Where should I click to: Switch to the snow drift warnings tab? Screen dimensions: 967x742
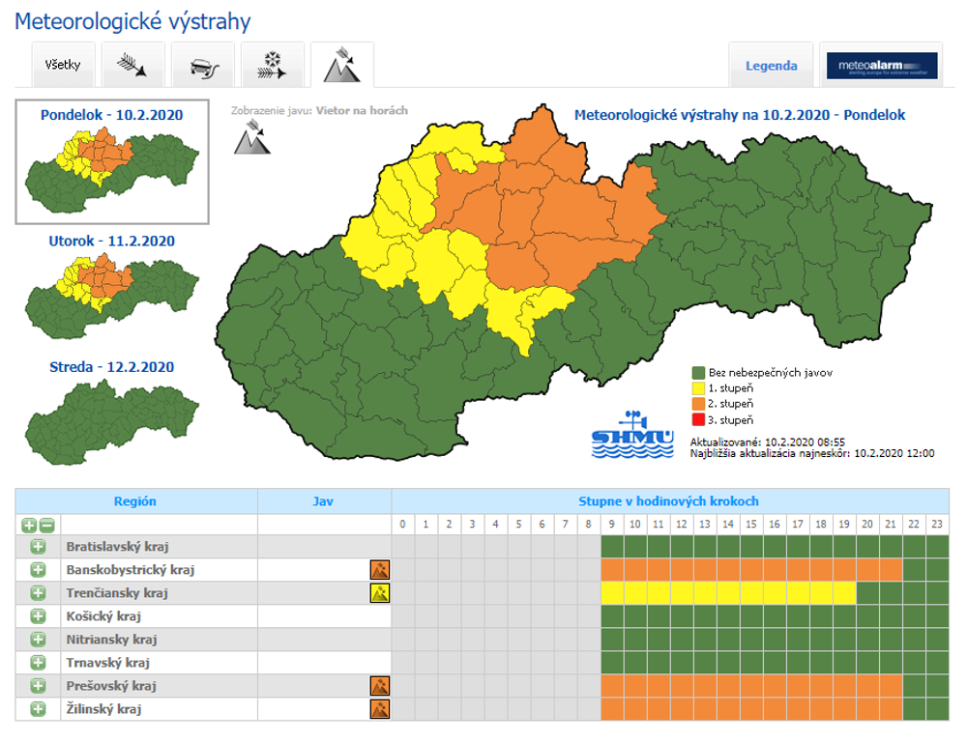272,66
